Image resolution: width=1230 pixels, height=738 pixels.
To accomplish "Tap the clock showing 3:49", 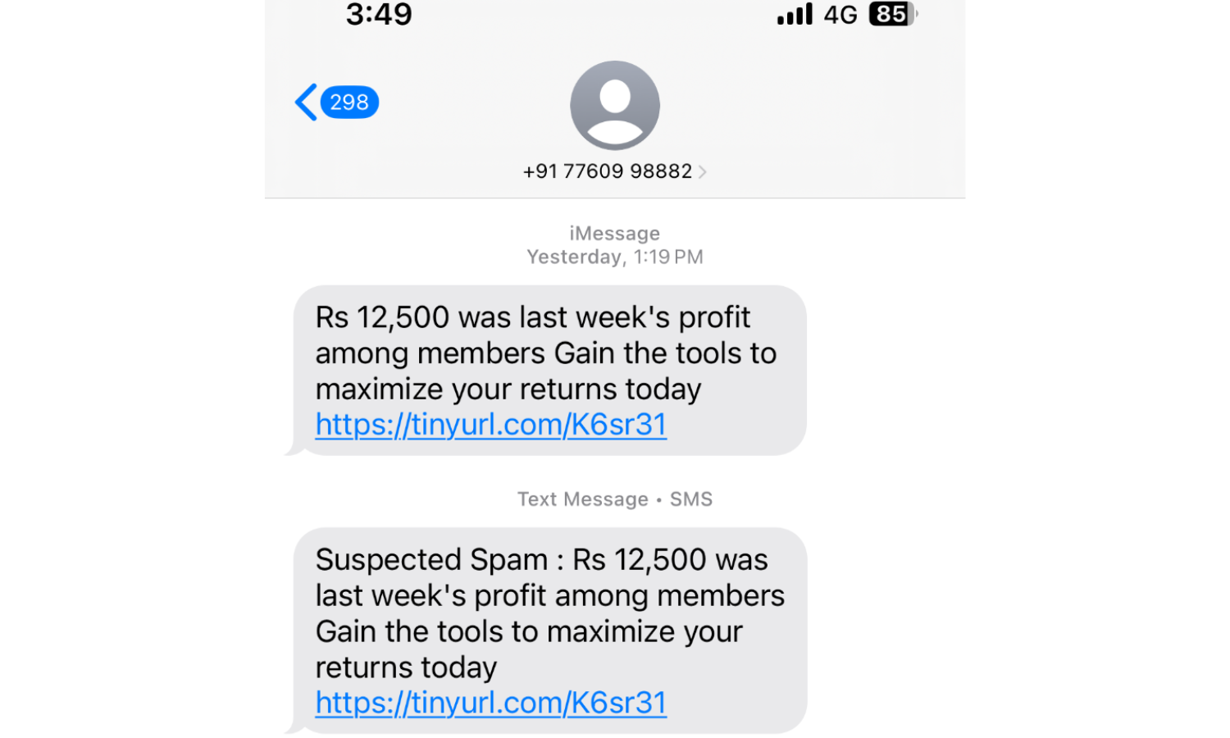I will pos(379,14).
